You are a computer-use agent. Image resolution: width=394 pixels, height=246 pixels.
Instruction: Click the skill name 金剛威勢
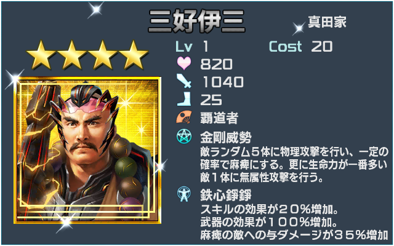(226, 137)
